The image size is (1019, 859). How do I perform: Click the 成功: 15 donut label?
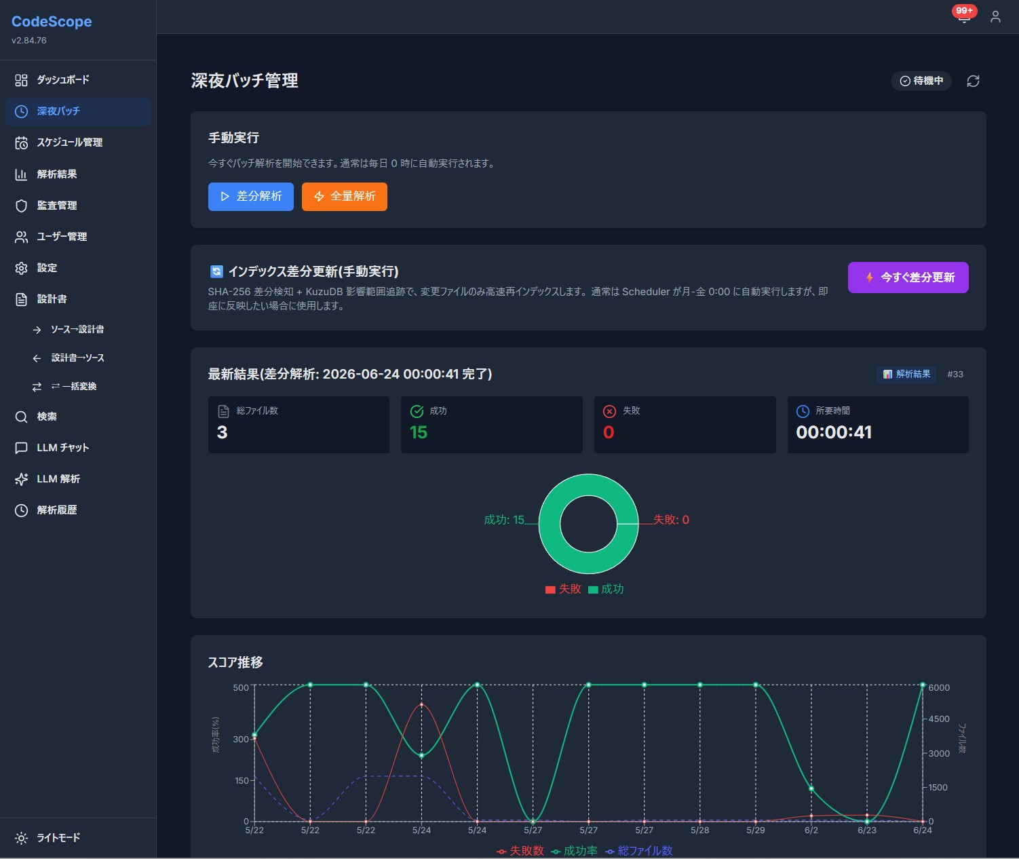coord(504,520)
